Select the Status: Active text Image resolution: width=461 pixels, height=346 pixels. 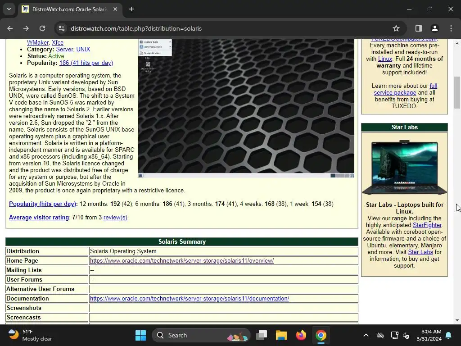45,56
